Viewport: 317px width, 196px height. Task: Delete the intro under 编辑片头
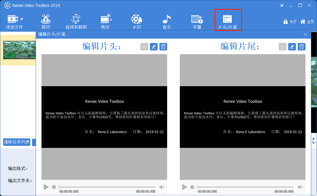(x=163, y=47)
